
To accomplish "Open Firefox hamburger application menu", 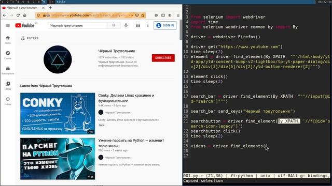I will 178,16.
